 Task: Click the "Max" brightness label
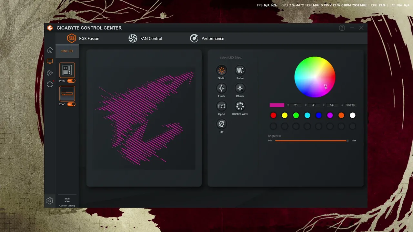[x=354, y=141]
